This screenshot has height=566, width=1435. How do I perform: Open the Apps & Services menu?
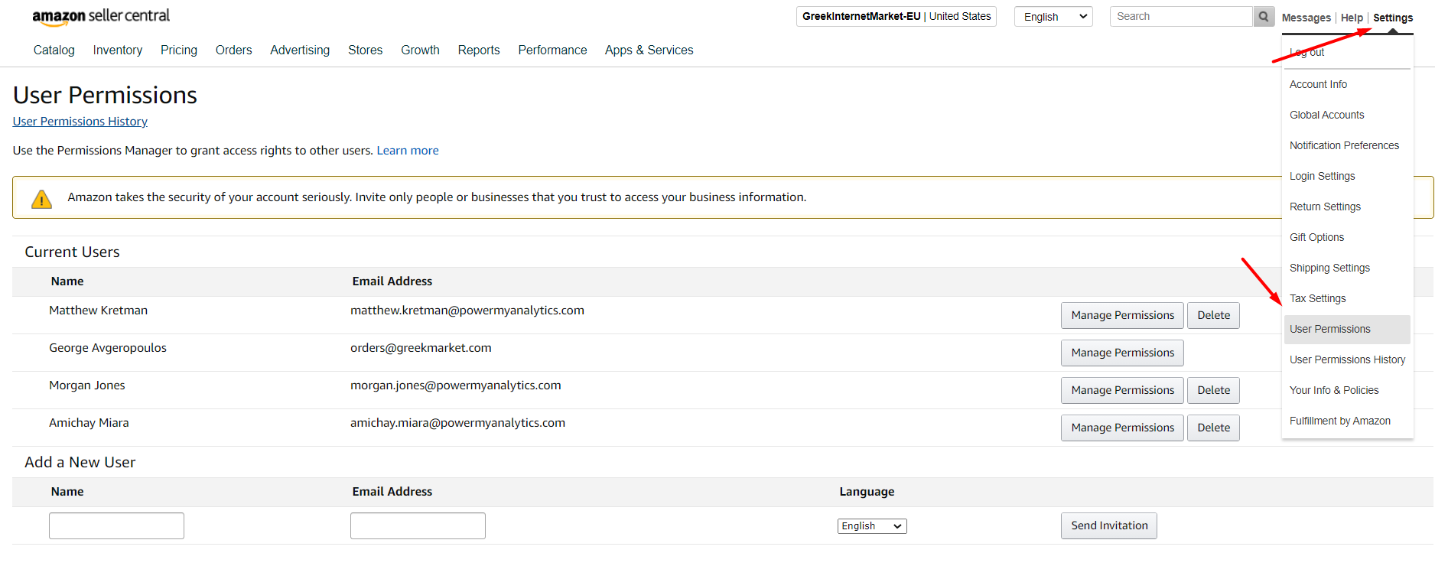point(649,50)
